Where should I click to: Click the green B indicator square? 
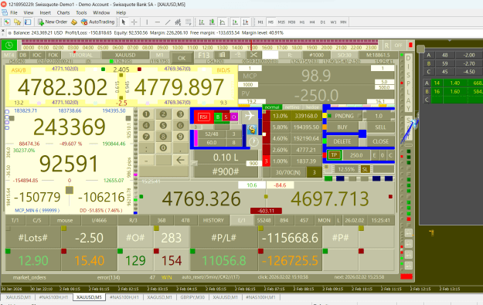tap(218, 117)
